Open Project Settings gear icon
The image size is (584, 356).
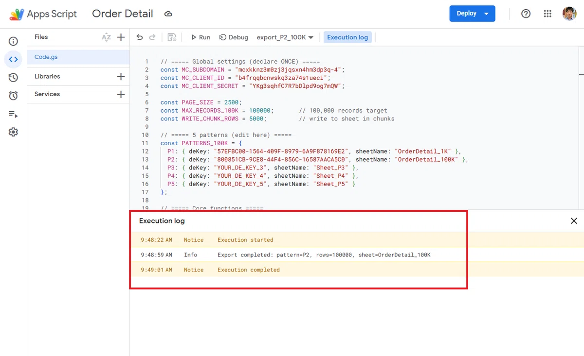click(x=13, y=132)
